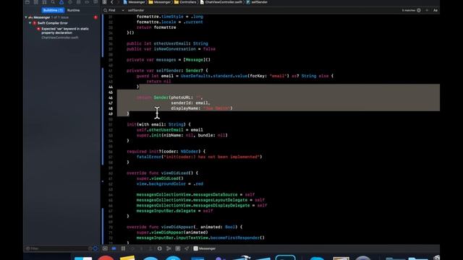
Task: Click 'selfSender' on line 41
Action: coord(169,71)
